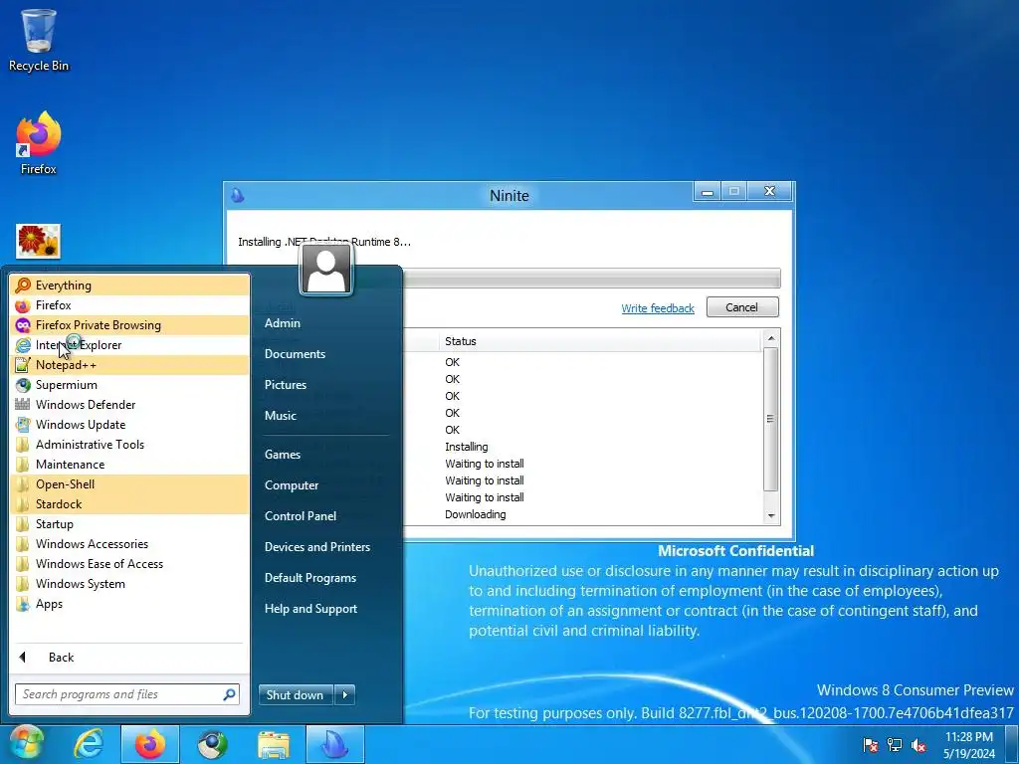The width and height of the screenshot is (1019, 764).
Task: Click the Ninite title bar icon
Action: 238,195
